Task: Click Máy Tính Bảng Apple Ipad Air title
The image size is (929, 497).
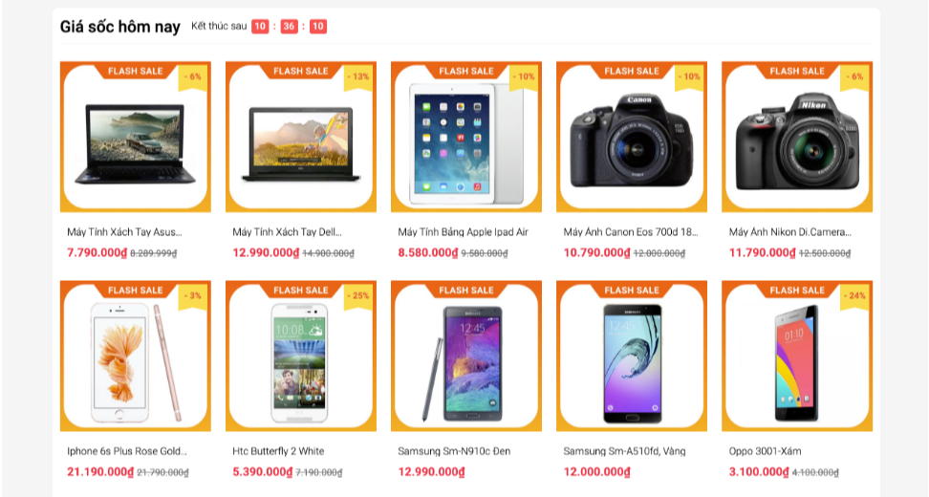Action: click(463, 232)
